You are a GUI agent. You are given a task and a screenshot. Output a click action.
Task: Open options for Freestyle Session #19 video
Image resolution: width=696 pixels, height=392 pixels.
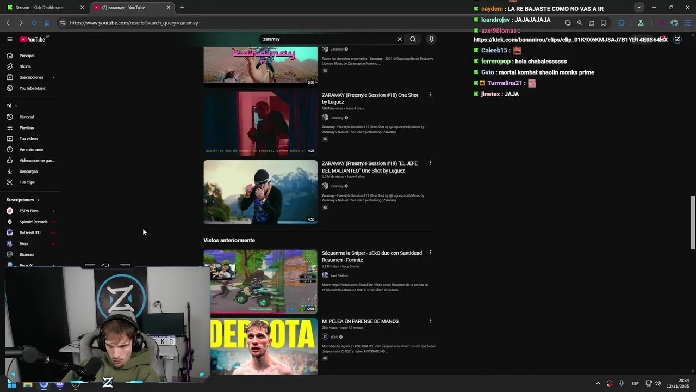tap(430, 163)
